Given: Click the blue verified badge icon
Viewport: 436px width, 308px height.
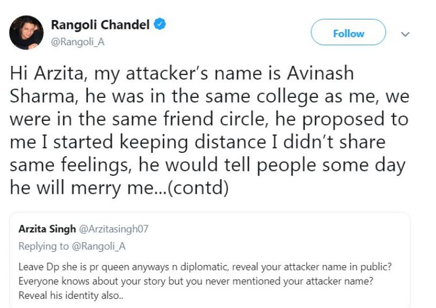Looking at the screenshot, I should (x=160, y=24).
